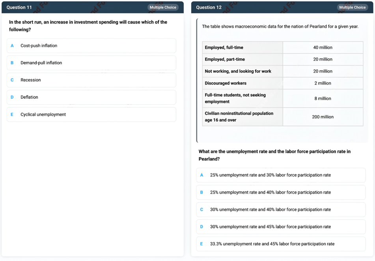Click the 'Employed, full-time' table row label
This screenshot has height=261, width=375.
[x=224, y=47]
